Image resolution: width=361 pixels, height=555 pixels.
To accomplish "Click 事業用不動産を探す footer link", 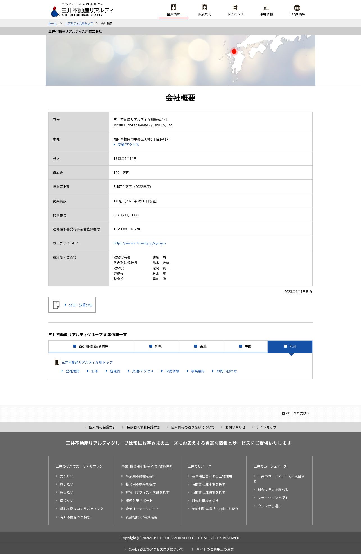I will click(x=141, y=476).
